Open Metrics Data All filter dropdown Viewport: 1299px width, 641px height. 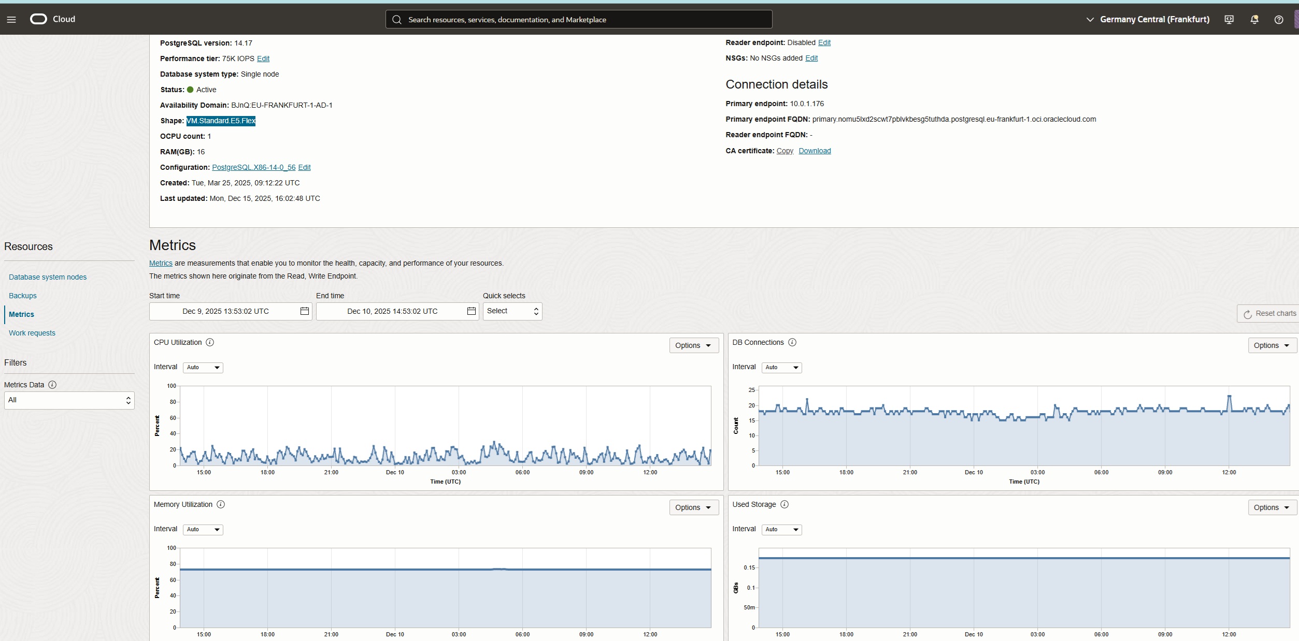[x=69, y=400]
